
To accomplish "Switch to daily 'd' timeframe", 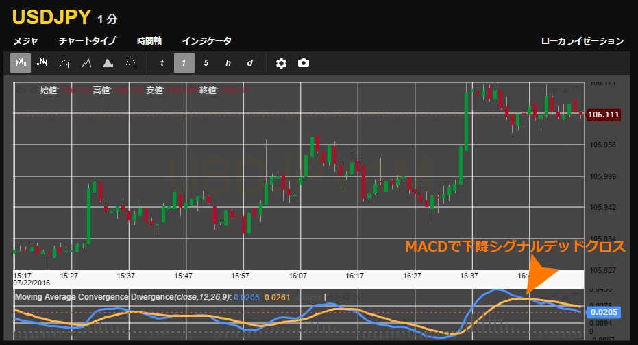I will point(250,63).
